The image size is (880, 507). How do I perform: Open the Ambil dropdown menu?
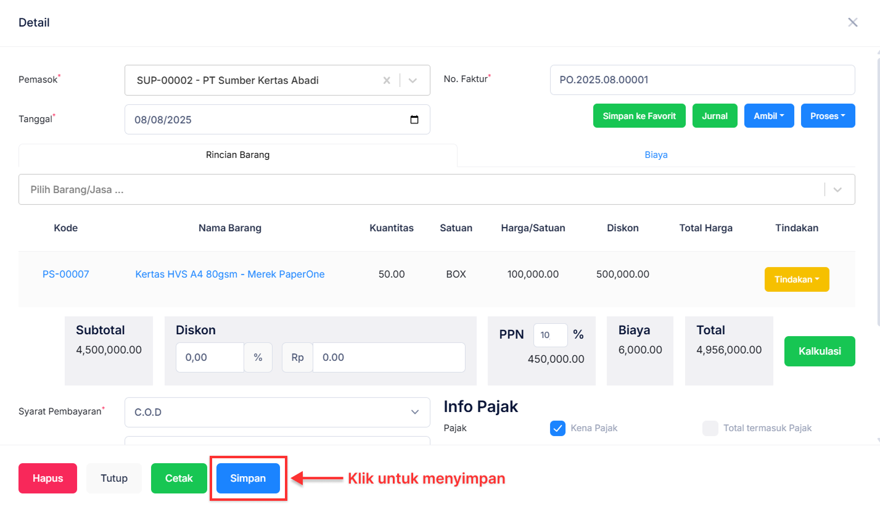click(769, 115)
